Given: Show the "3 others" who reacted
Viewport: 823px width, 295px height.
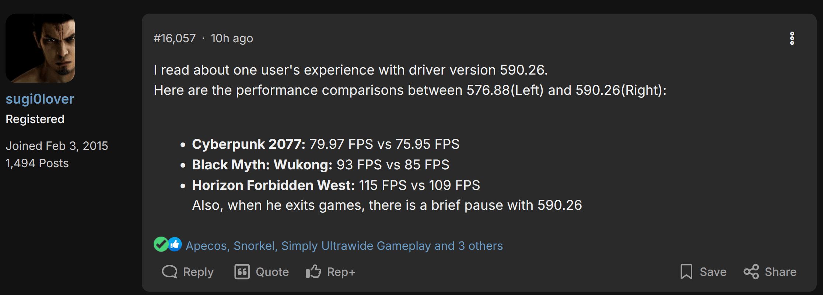Looking at the screenshot, I should pos(480,246).
